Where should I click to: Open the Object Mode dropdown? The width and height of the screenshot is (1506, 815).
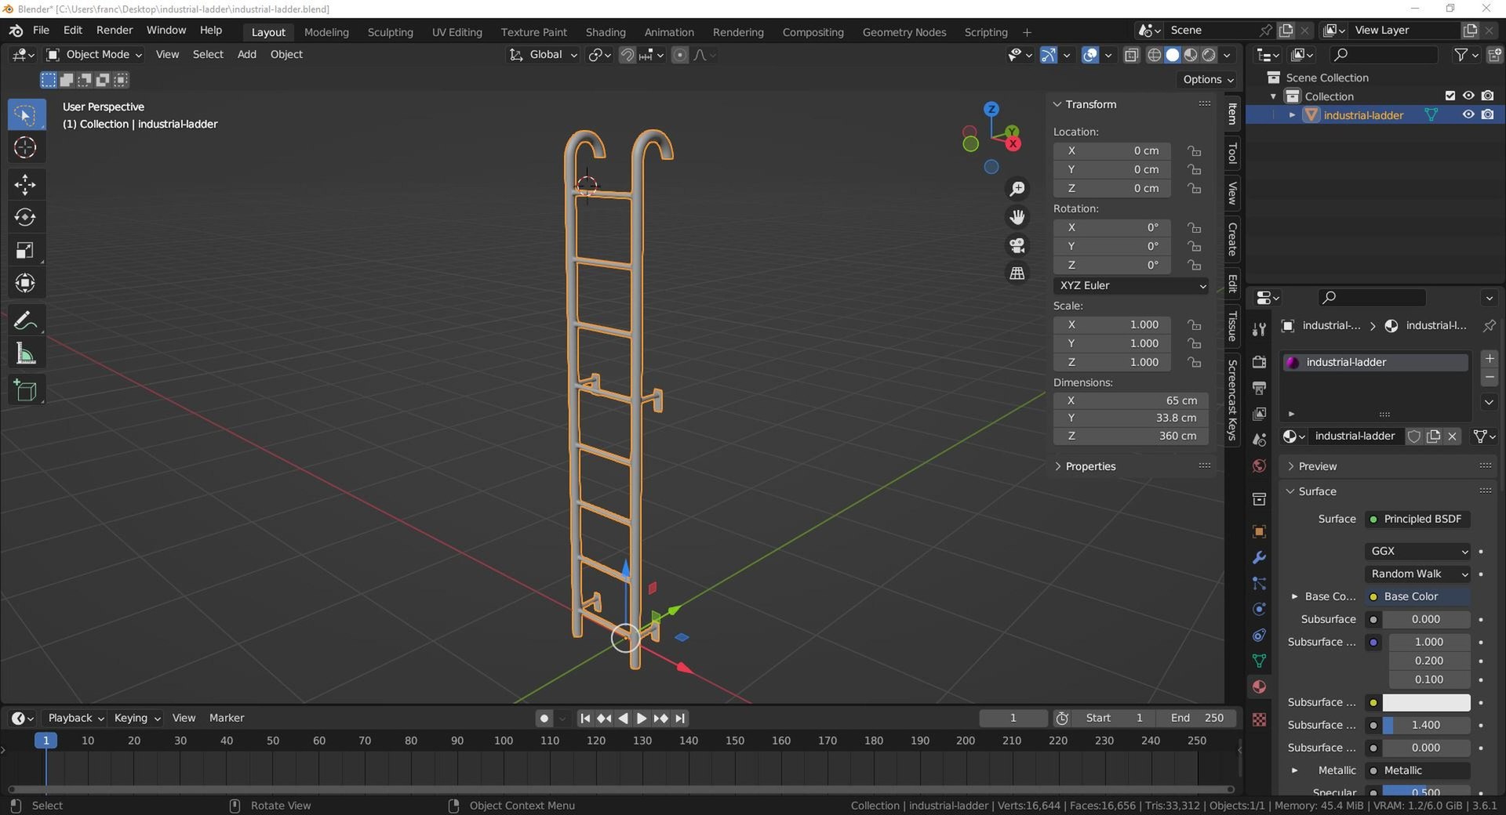(94, 54)
